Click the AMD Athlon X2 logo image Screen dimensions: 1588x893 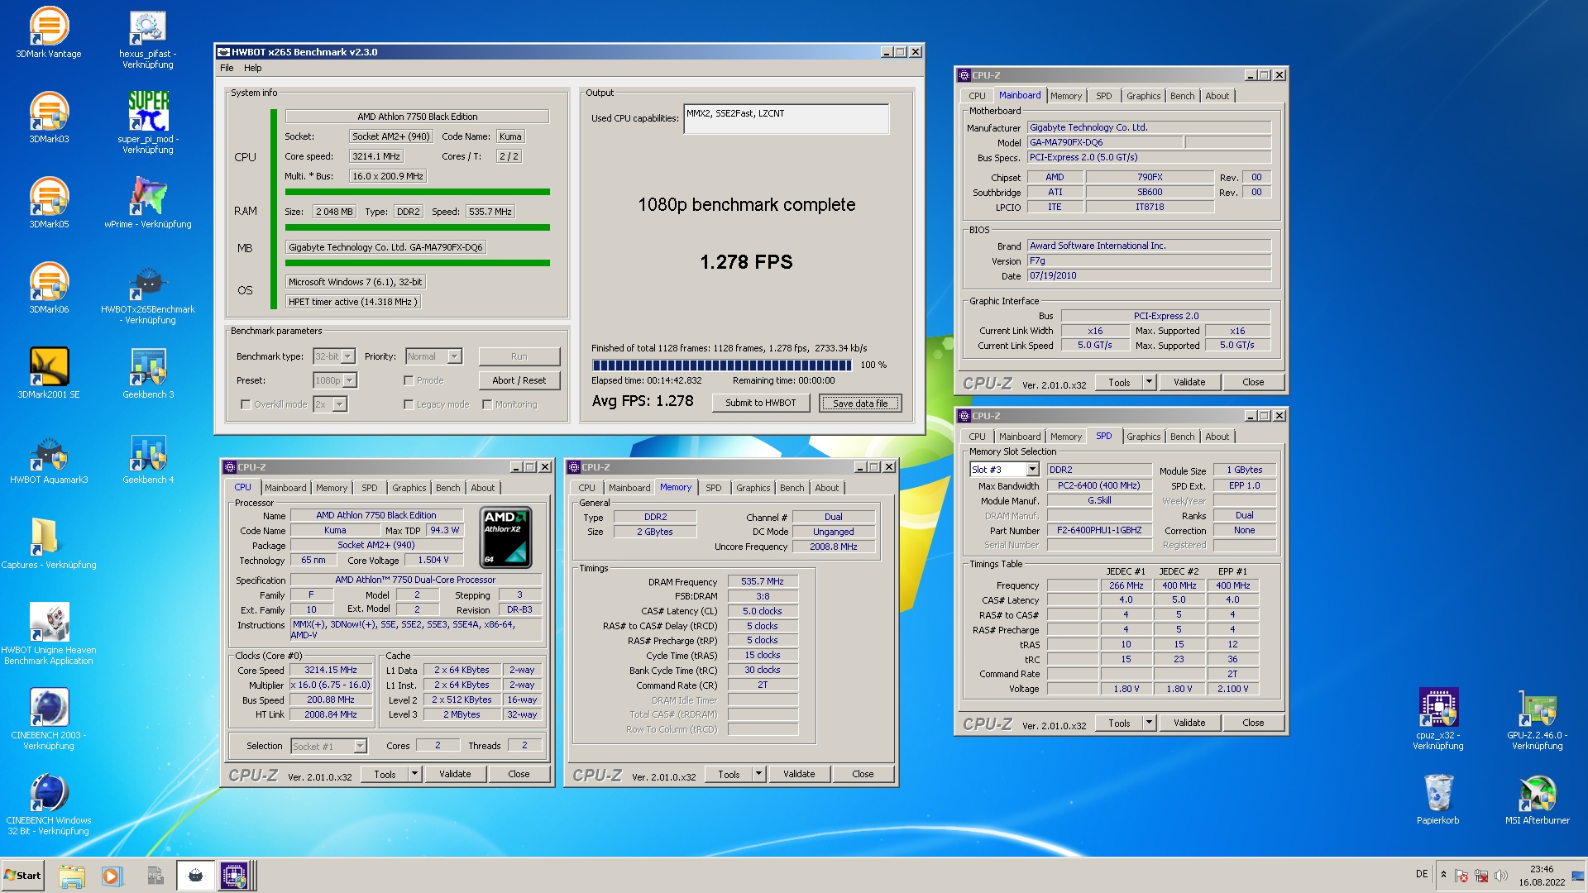click(505, 537)
